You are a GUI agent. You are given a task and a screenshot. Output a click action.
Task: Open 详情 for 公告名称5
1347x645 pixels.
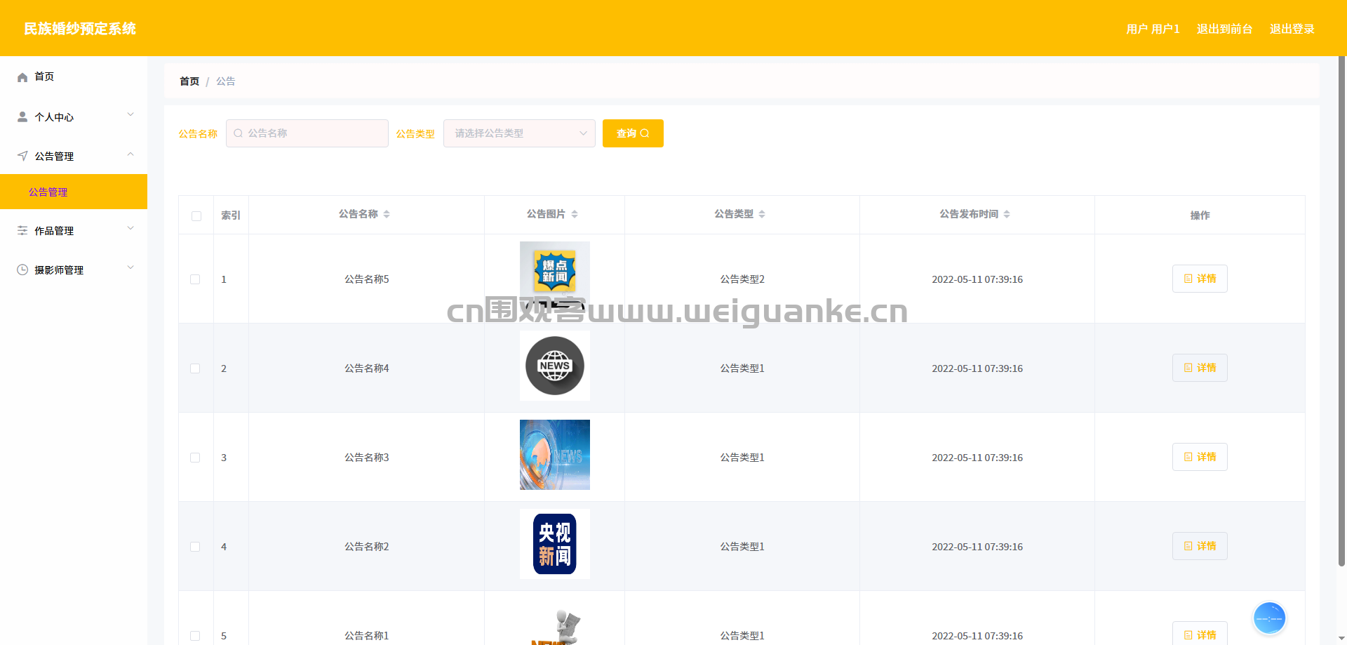point(1200,279)
